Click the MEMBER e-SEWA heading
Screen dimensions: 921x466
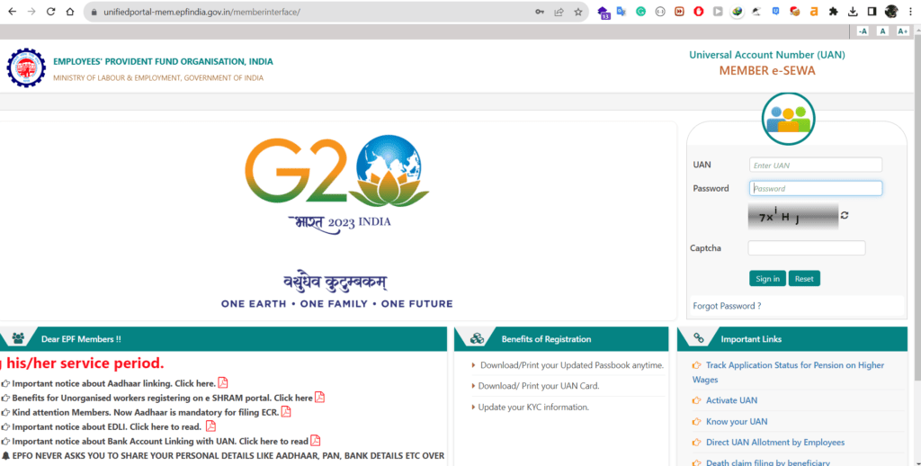(x=767, y=70)
